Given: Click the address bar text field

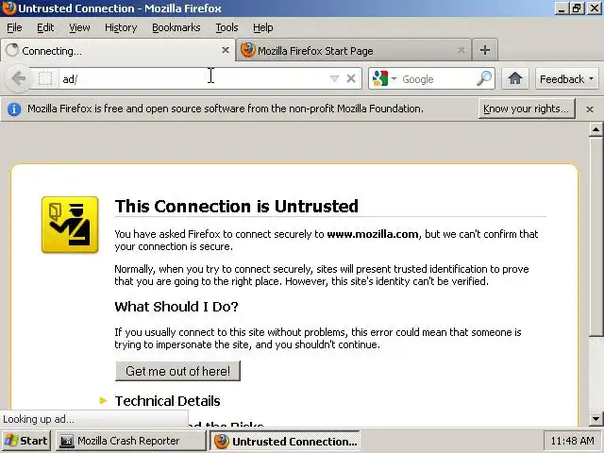Looking at the screenshot, I should 193,79.
